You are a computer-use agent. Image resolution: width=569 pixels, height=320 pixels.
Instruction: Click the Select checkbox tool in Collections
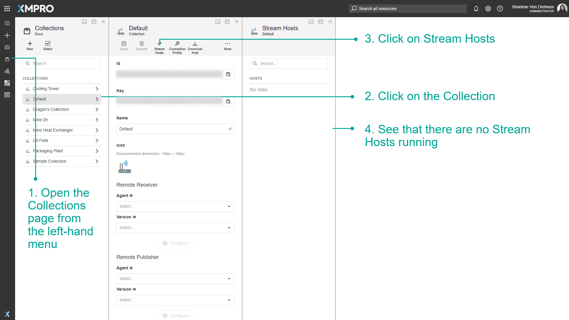[48, 46]
